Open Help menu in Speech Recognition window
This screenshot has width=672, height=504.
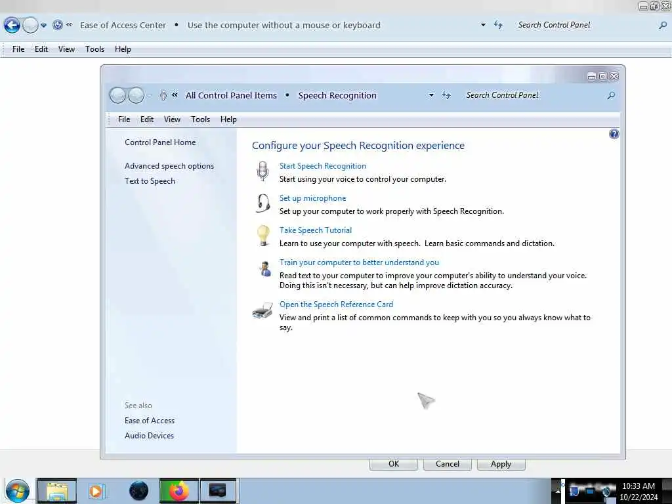tap(228, 119)
